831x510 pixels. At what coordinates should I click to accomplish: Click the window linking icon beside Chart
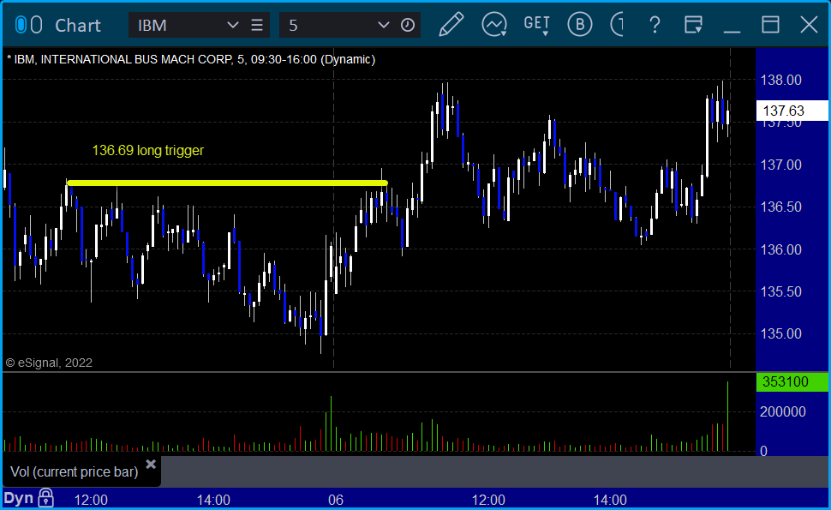click(28, 25)
